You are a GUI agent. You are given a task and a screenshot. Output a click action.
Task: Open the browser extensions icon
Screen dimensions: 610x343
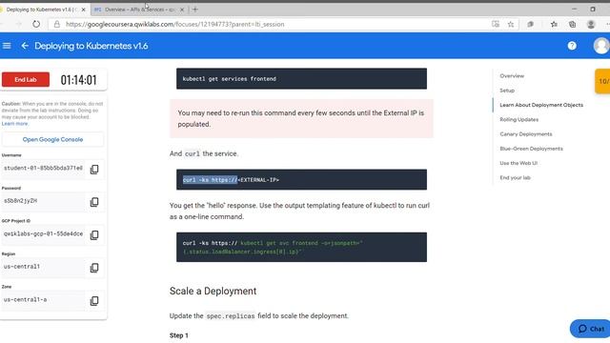pos(530,24)
